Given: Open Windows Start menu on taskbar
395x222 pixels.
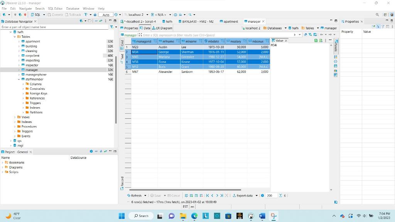Looking at the screenshot, I should click(122, 216).
